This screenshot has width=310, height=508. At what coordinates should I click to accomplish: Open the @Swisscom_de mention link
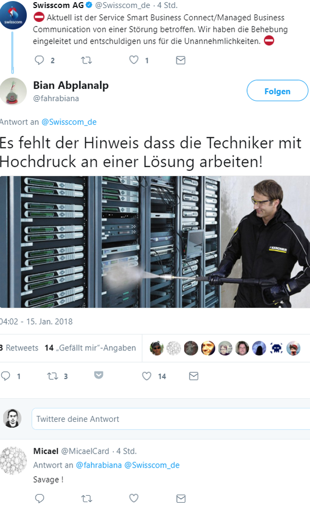69,122
